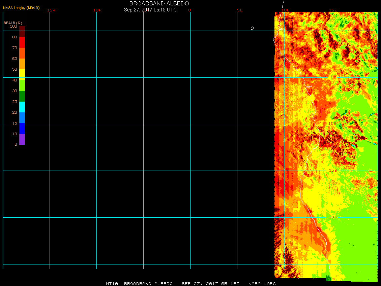
Task: Click the 20S latitude label
Action: (x=333, y=217)
